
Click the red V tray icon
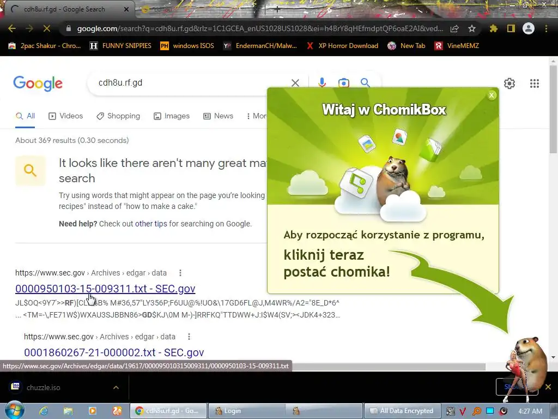(463, 411)
